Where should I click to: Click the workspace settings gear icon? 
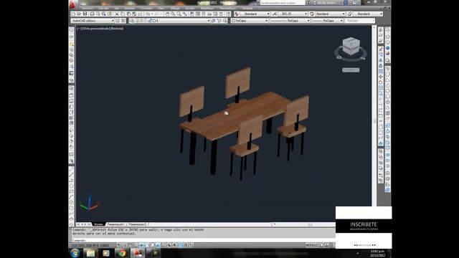click(118, 21)
